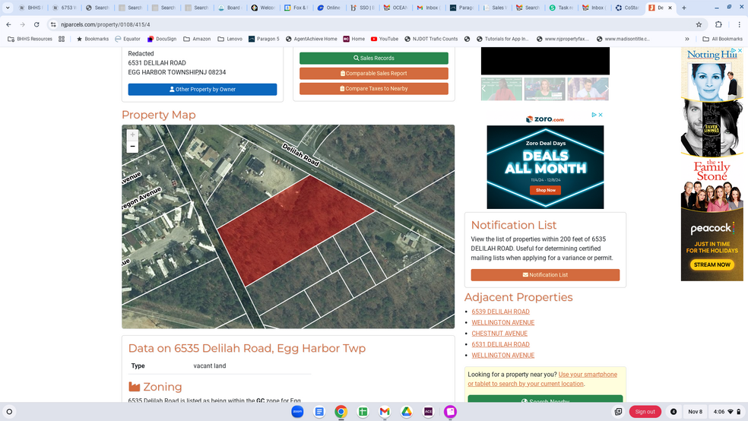
Task: Switch to the OCEAN tab
Action: click(x=395, y=8)
